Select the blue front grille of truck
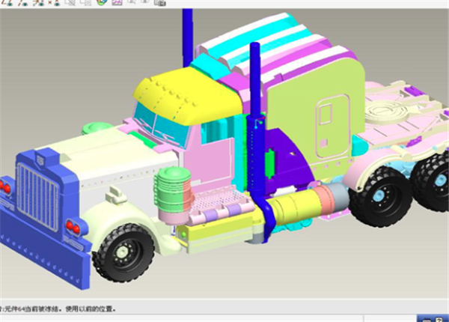The width and height of the screenshot is (449, 322). [x=37, y=196]
